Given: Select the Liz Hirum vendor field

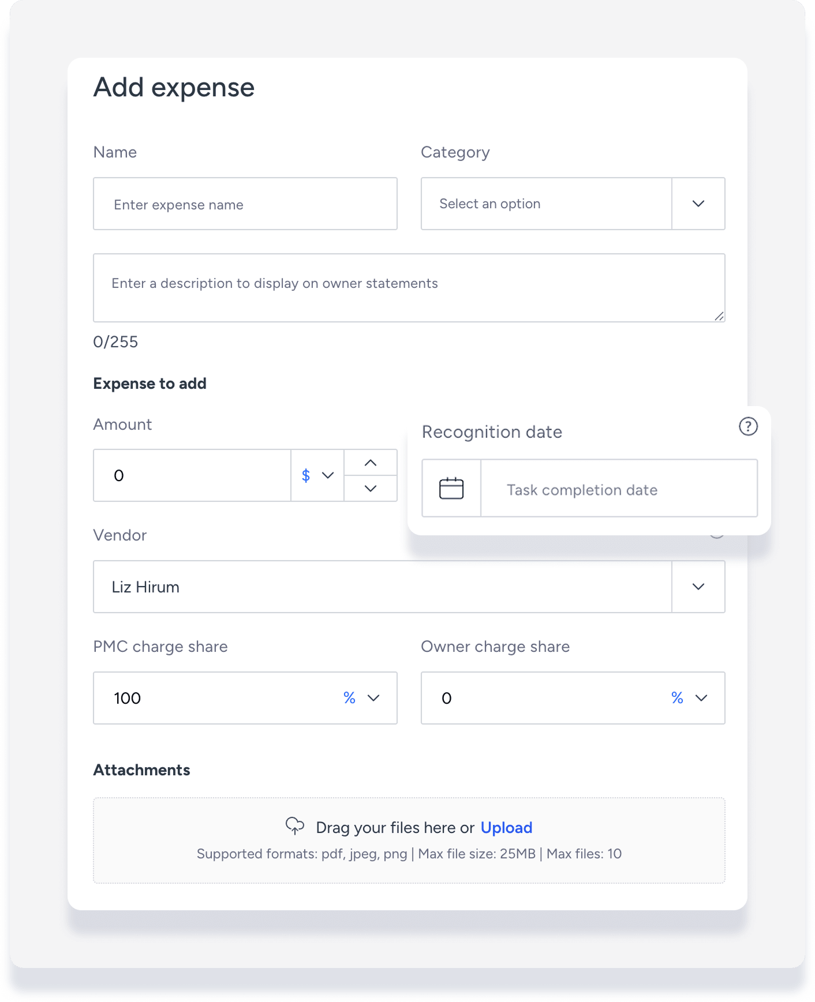Looking at the screenshot, I should pos(382,587).
